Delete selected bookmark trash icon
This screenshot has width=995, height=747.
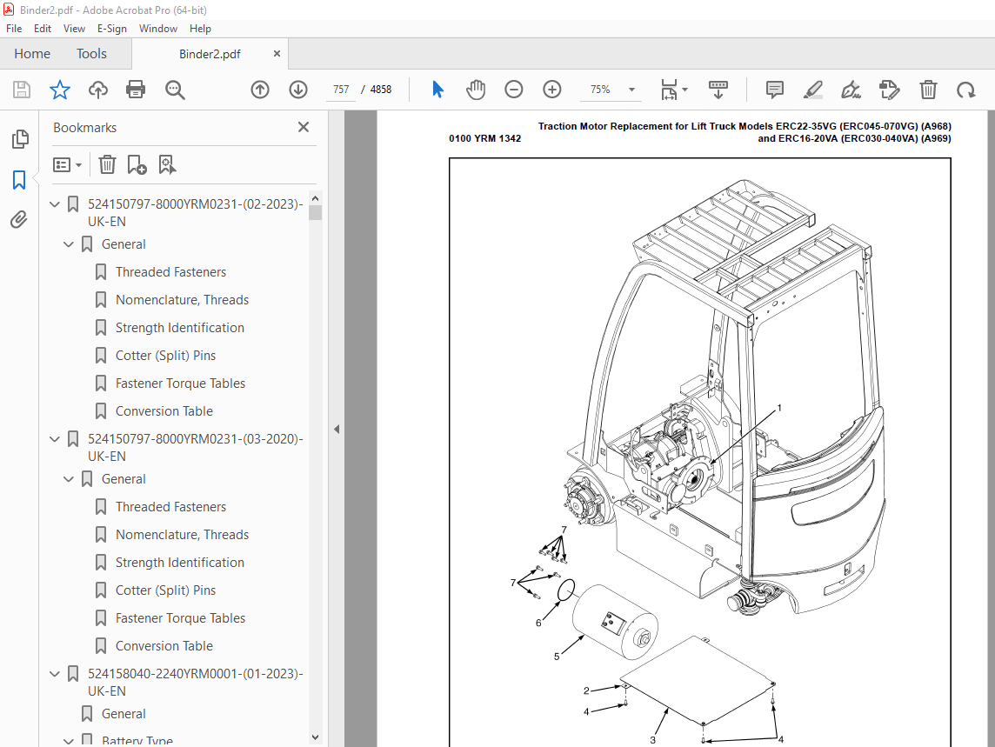tap(107, 165)
